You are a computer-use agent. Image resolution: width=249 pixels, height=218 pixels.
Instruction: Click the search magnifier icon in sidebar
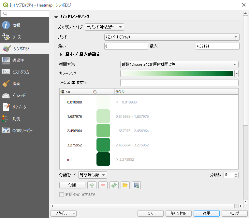point(5,14)
